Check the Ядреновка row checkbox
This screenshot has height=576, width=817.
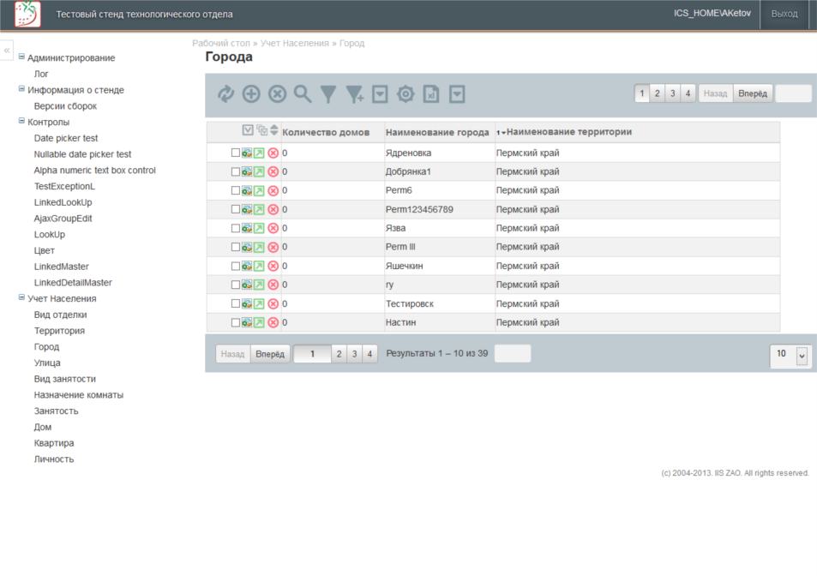236,153
